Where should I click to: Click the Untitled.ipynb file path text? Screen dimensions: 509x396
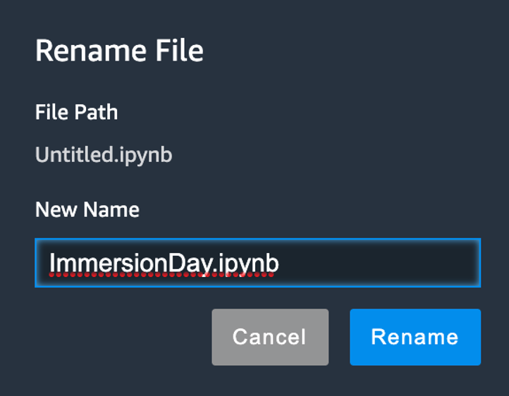pos(104,155)
